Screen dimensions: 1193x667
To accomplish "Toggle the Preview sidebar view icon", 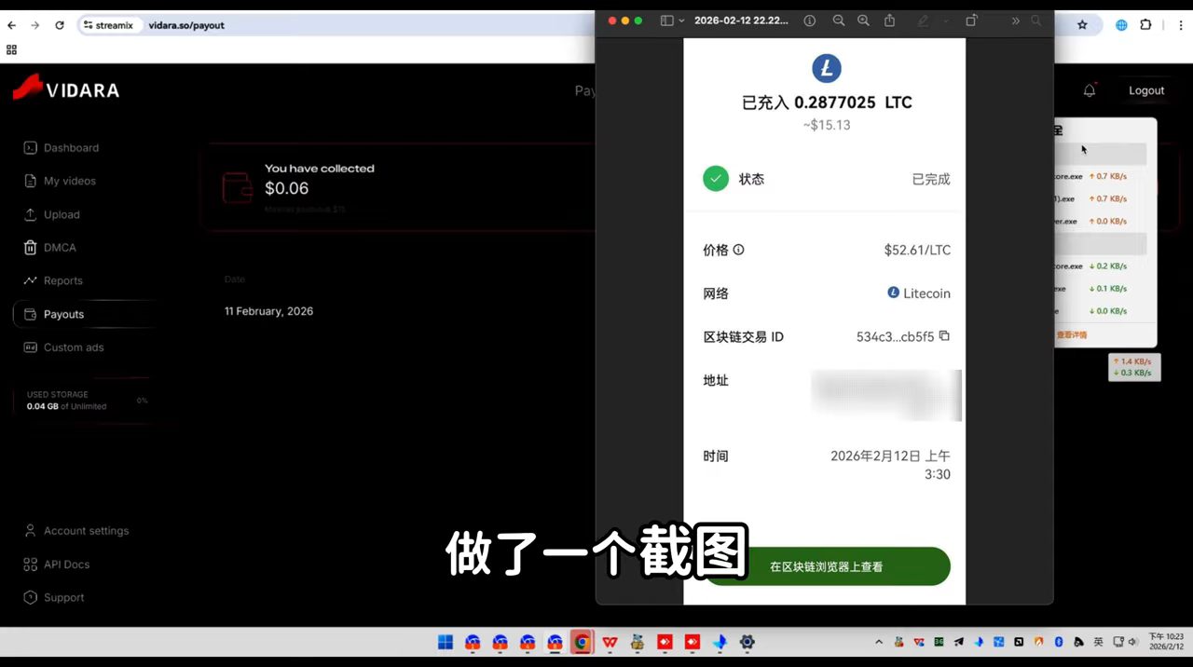I will [666, 20].
